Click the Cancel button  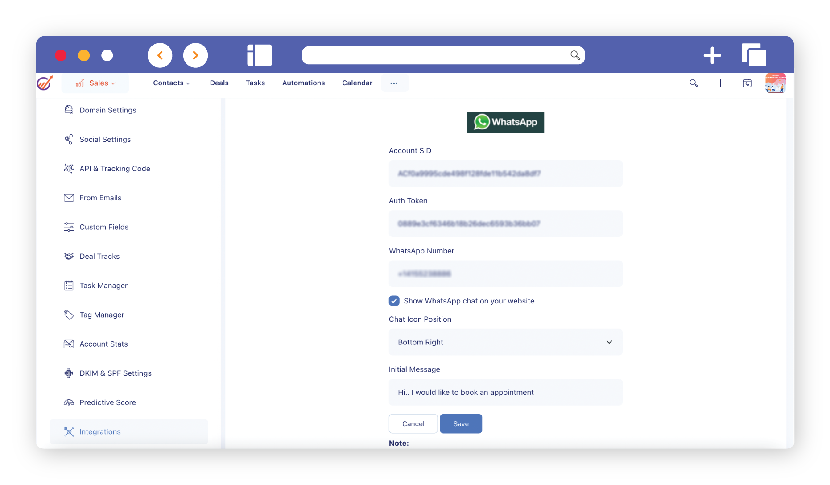coord(413,424)
